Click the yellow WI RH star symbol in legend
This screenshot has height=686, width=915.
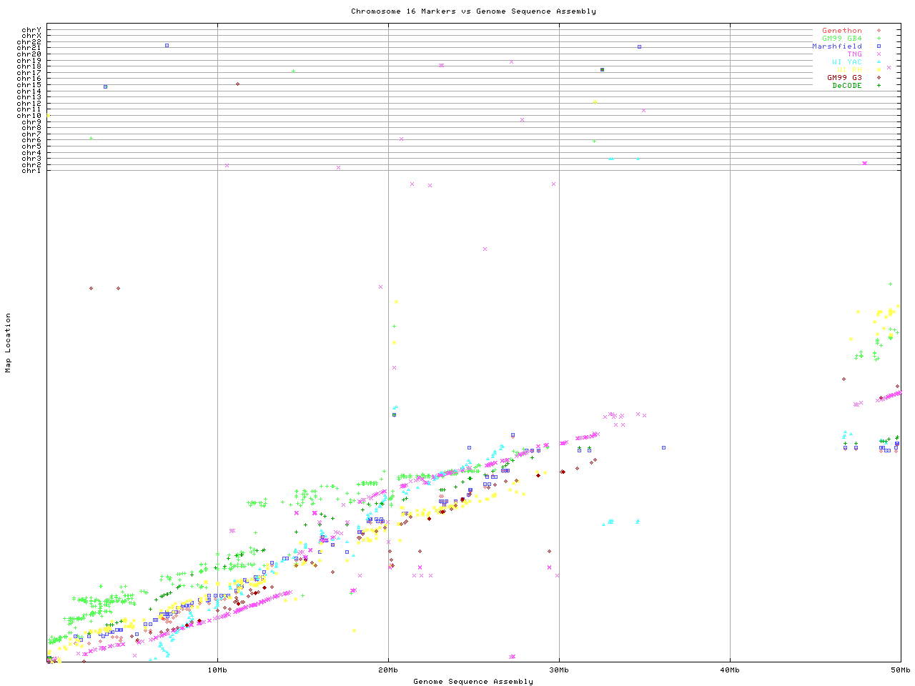(879, 70)
